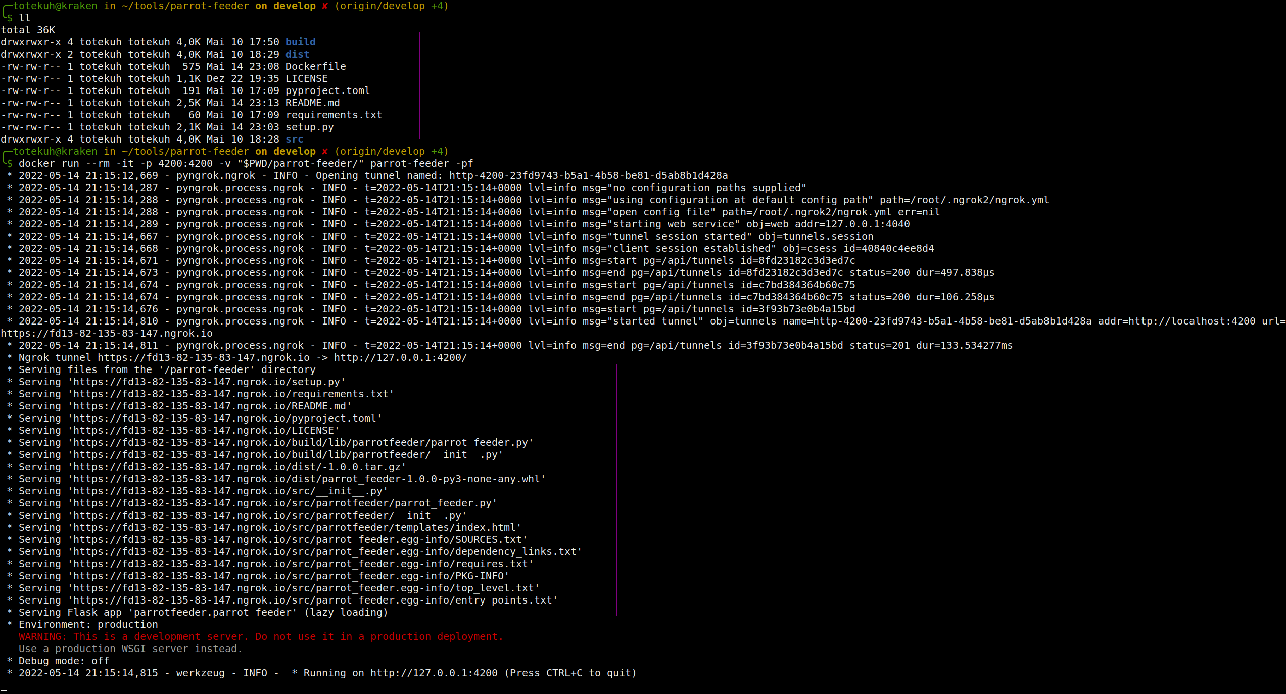Click the docker run command line
The image size is (1286, 694).
point(246,164)
